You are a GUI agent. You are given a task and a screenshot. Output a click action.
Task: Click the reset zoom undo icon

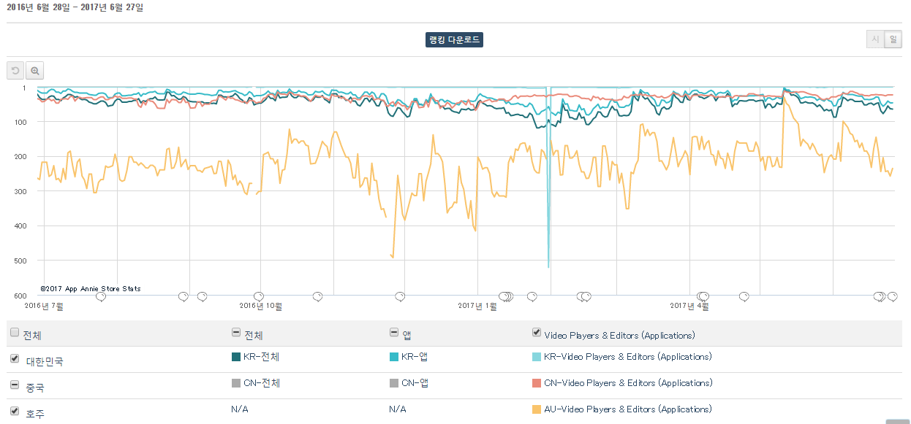15,71
